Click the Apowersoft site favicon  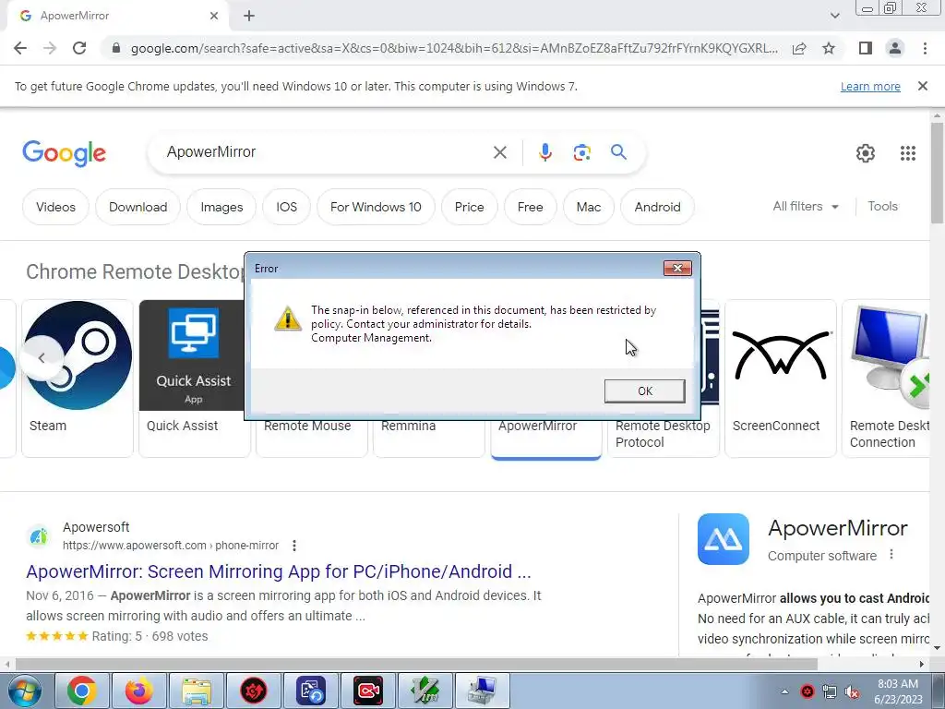pos(39,536)
